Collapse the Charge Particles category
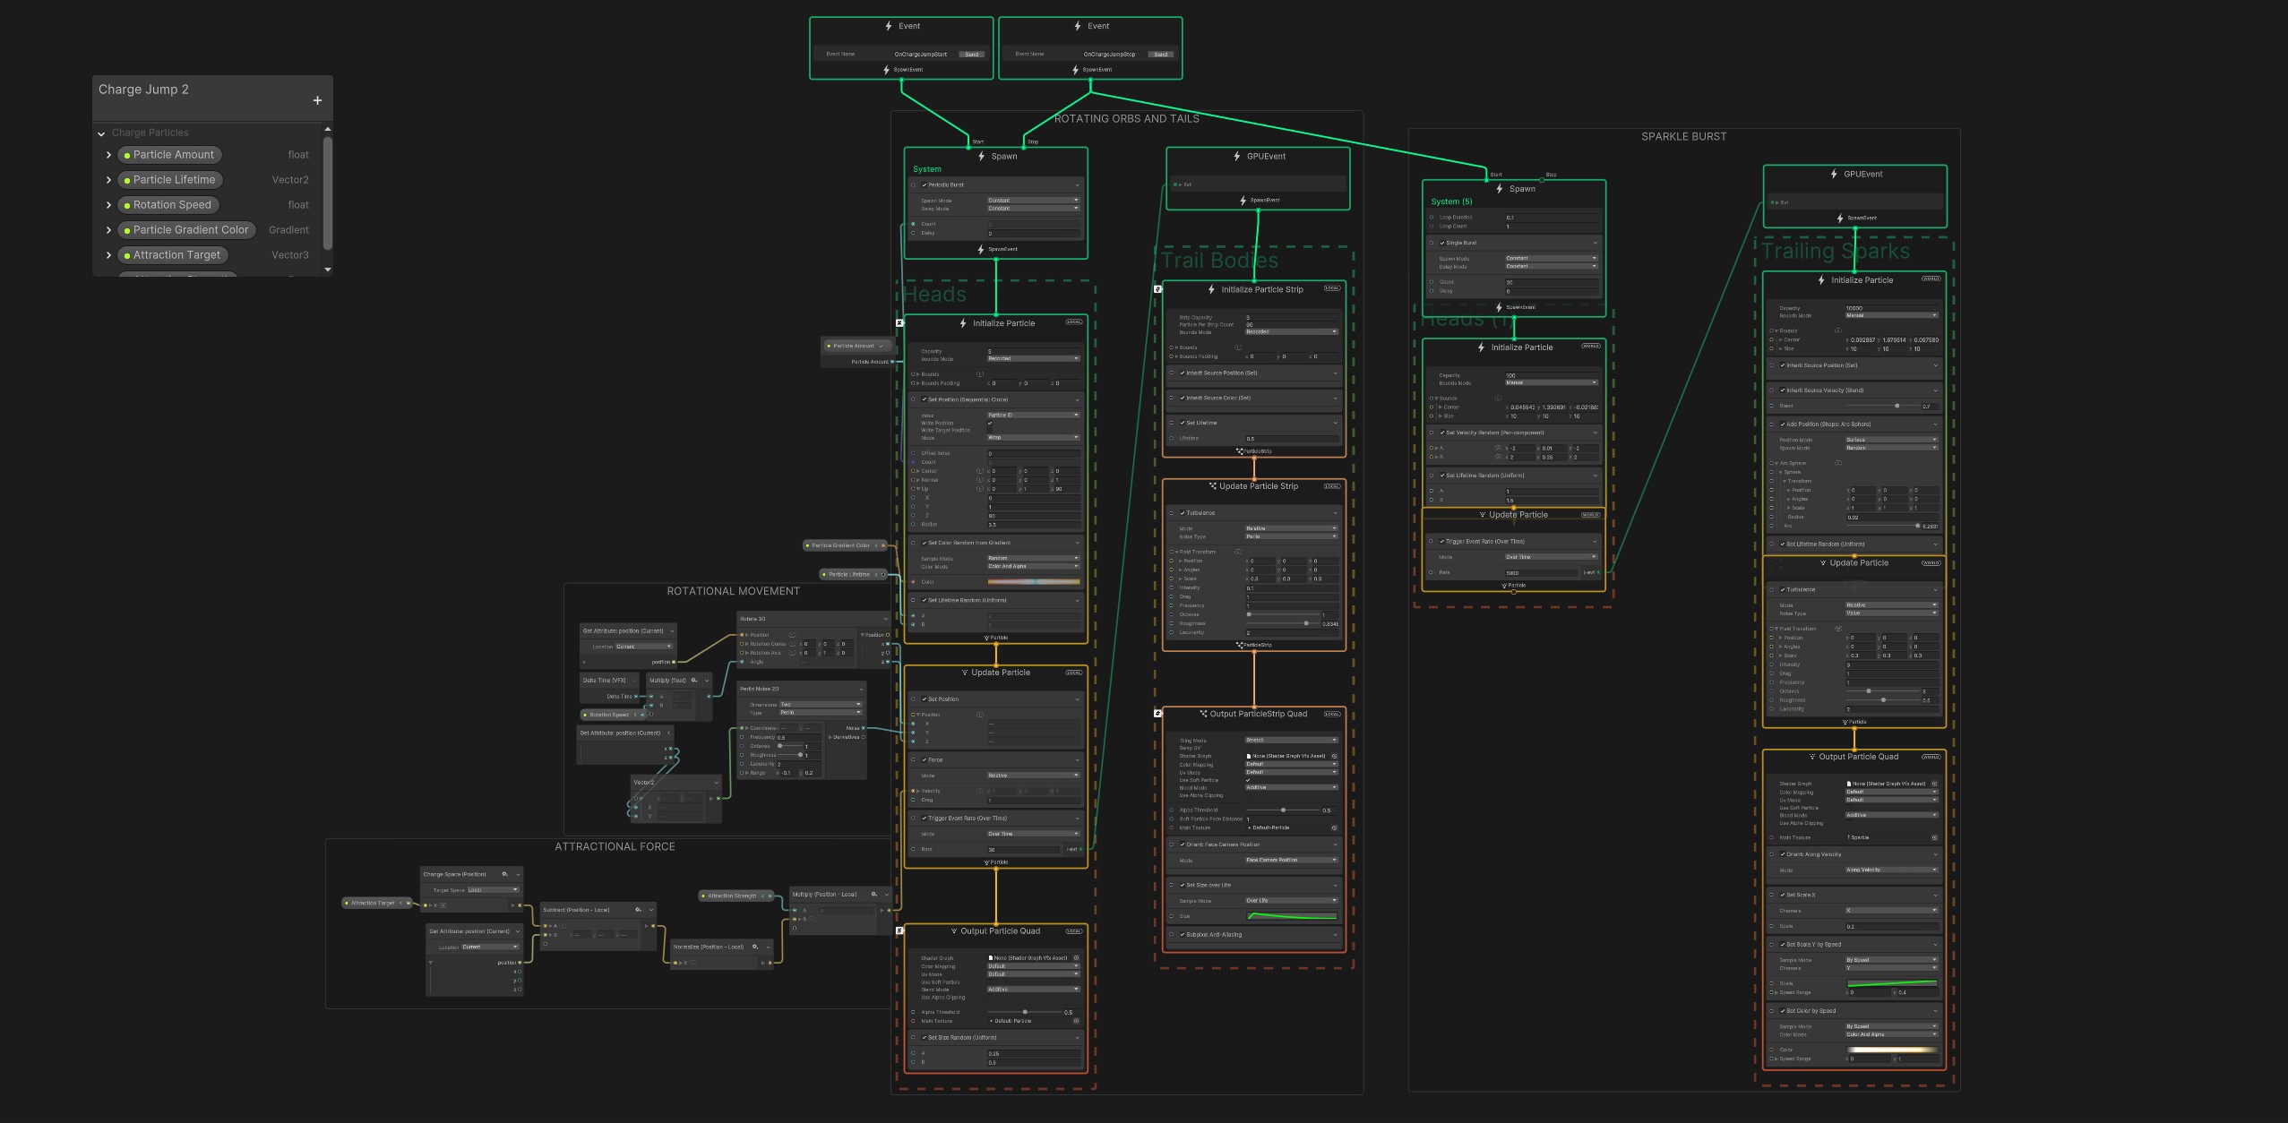2288x1123 pixels. coord(101,133)
